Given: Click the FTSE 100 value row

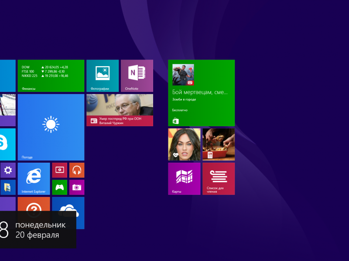Looking at the screenshot, I should (43, 71).
